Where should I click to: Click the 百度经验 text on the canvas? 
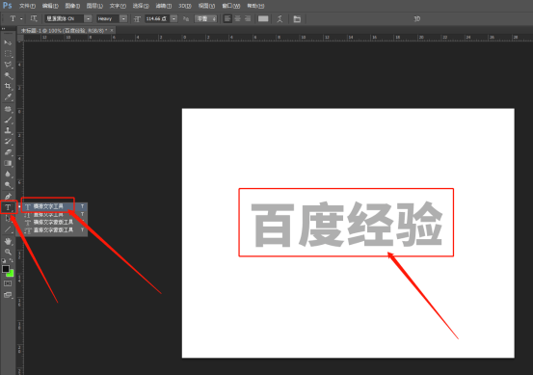click(346, 224)
